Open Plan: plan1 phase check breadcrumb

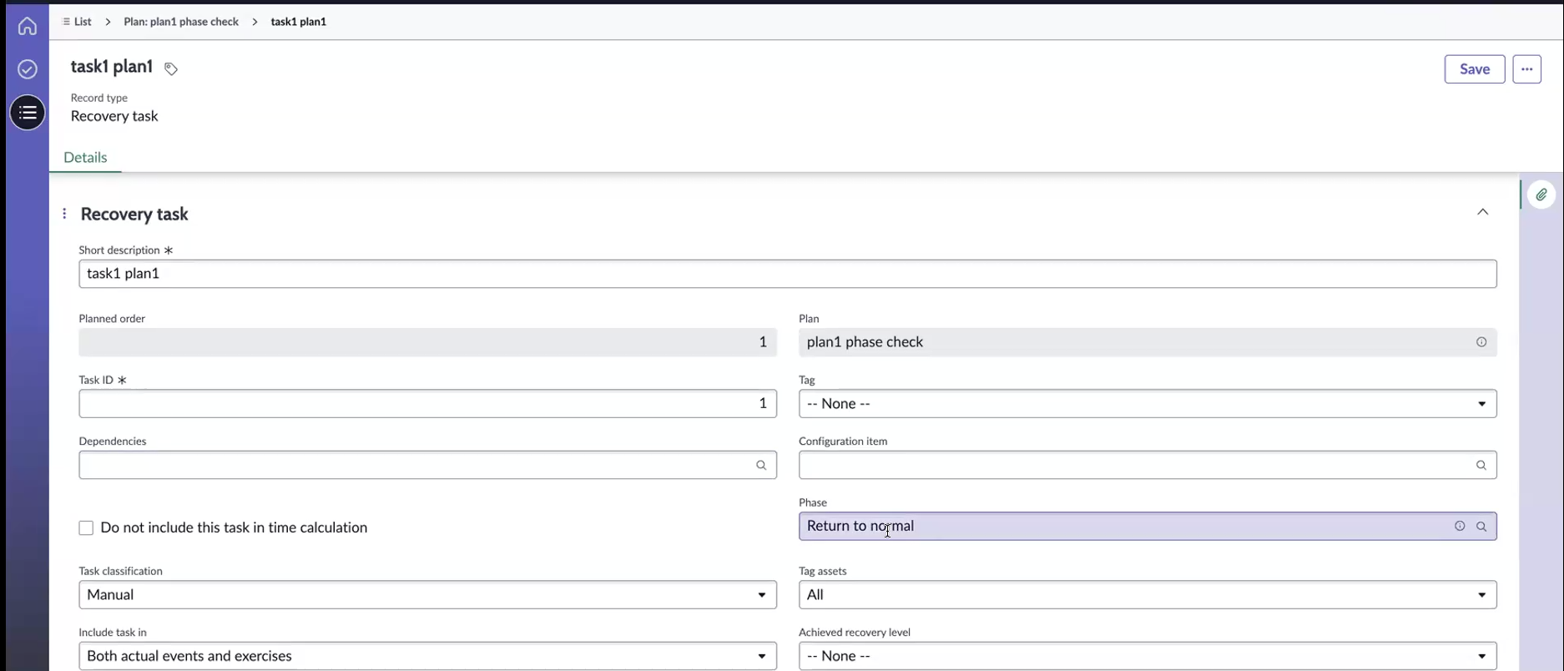point(181,22)
